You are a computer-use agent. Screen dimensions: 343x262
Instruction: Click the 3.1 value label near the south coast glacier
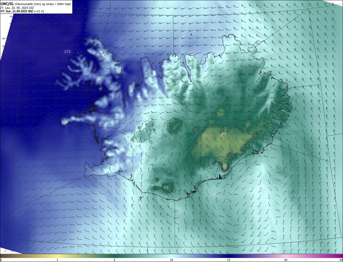[225, 166]
